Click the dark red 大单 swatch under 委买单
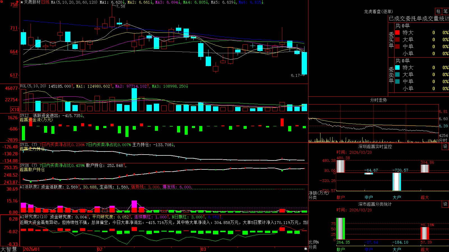Image resolution: width=449 pixels, height=252 pixels. (397, 39)
